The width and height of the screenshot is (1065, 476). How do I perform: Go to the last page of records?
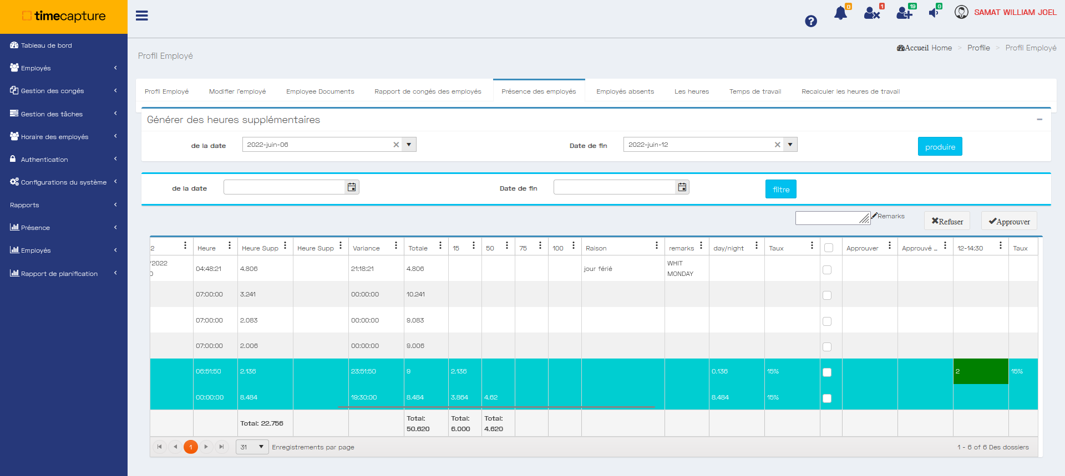pyautogui.click(x=222, y=447)
